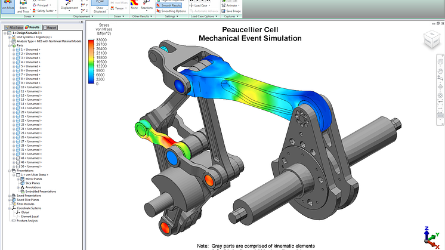
Task: Toggle Smooth Results setting
Action: pyautogui.click(x=169, y=5)
